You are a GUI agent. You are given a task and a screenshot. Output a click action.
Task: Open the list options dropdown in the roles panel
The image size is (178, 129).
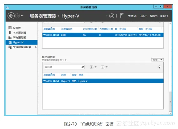coord(93,67)
